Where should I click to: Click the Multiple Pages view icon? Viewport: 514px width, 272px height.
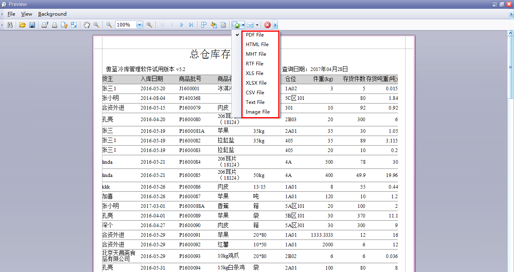(x=204, y=24)
